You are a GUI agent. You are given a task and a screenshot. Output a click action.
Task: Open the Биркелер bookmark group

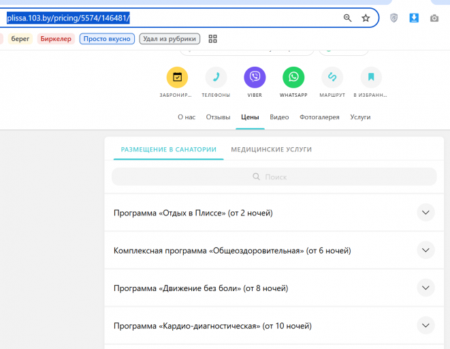click(x=56, y=39)
